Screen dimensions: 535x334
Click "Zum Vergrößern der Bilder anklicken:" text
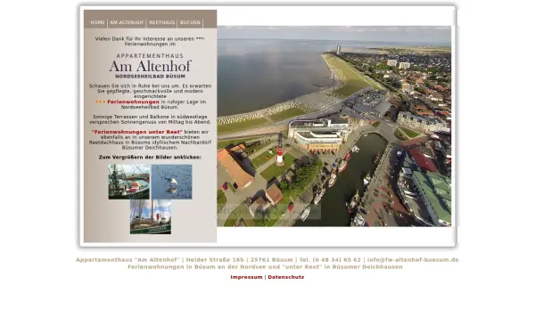click(150, 157)
